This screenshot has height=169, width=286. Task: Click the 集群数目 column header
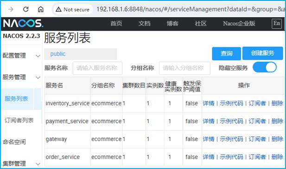point(134,85)
